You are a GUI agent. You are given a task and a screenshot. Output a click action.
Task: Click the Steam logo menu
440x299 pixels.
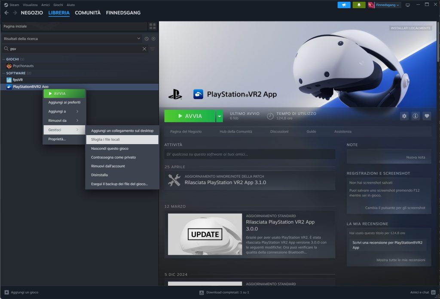tap(6, 5)
